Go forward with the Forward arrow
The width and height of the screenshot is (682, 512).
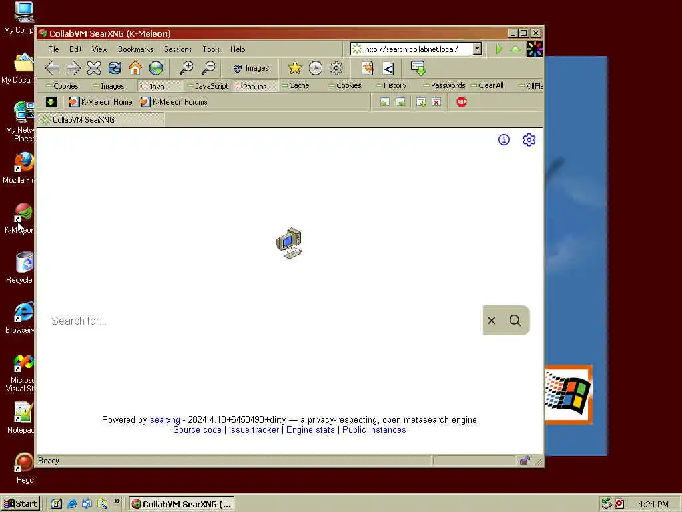(x=73, y=68)
